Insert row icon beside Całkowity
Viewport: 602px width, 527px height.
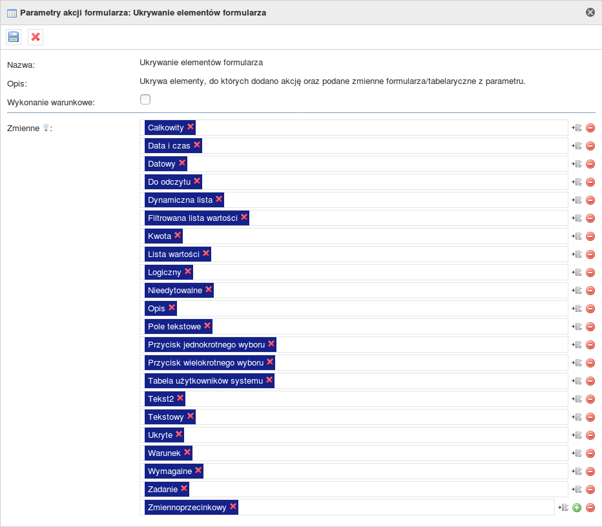pos(577,128)
